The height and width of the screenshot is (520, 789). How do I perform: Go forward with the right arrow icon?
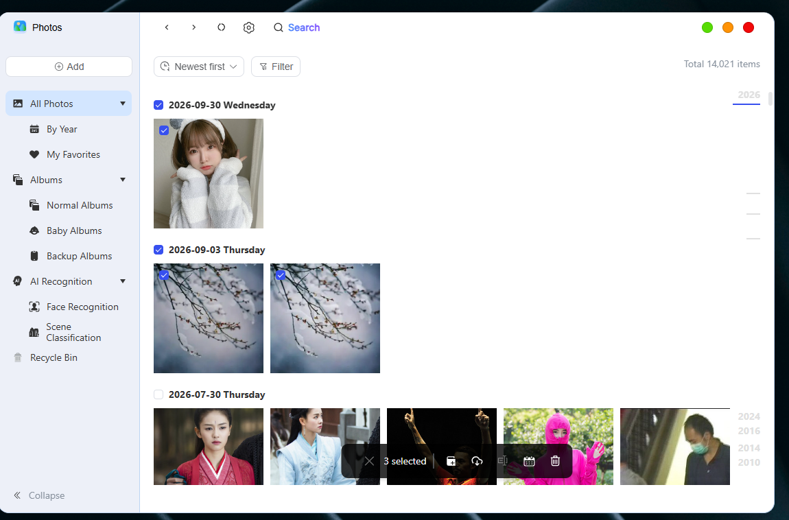coord(193,27)
